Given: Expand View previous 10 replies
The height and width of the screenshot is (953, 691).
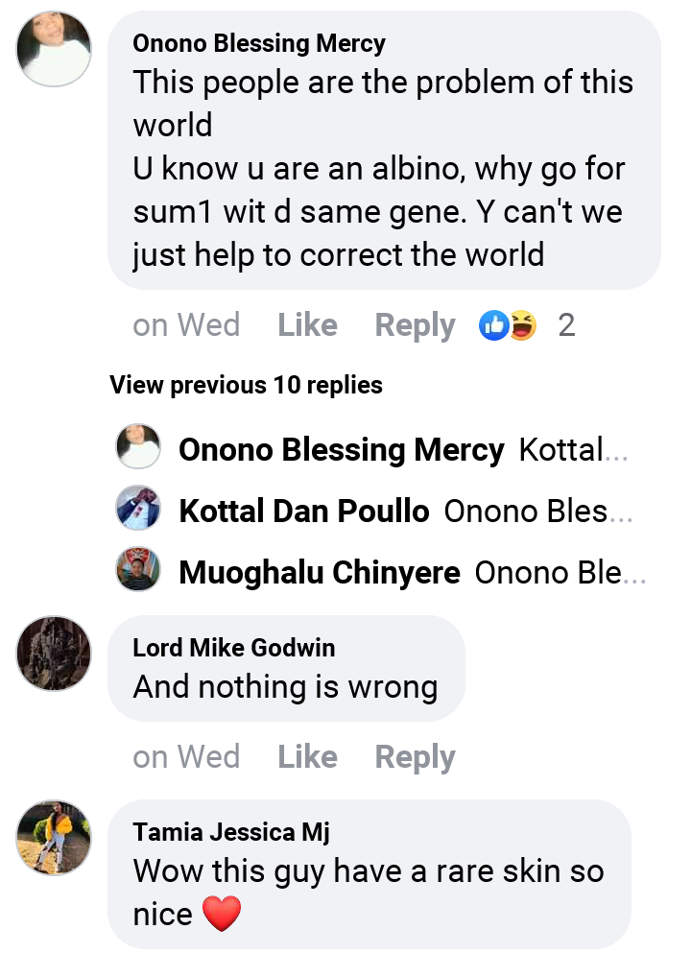Looking at the screenshot, I should pos(246,385).
